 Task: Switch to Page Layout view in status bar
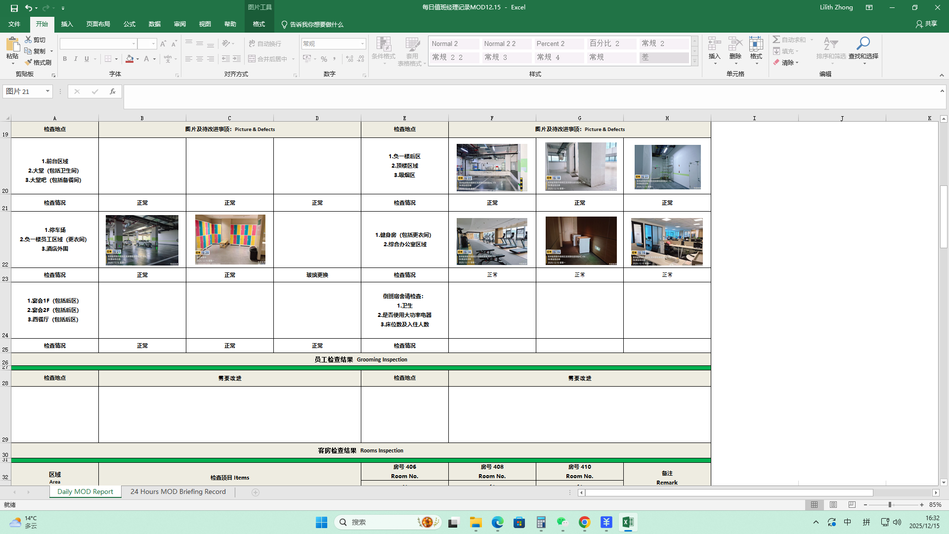click(833, 505)
